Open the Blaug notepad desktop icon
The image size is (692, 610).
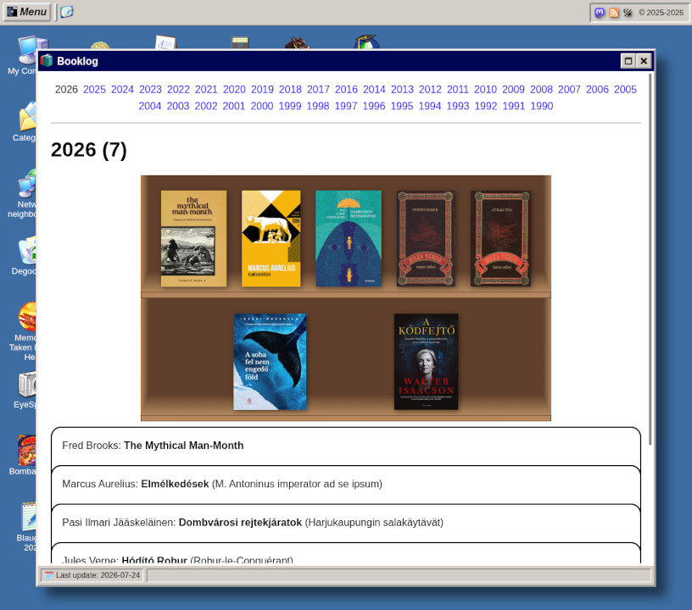pyautogui.click(x=27, y=527)
